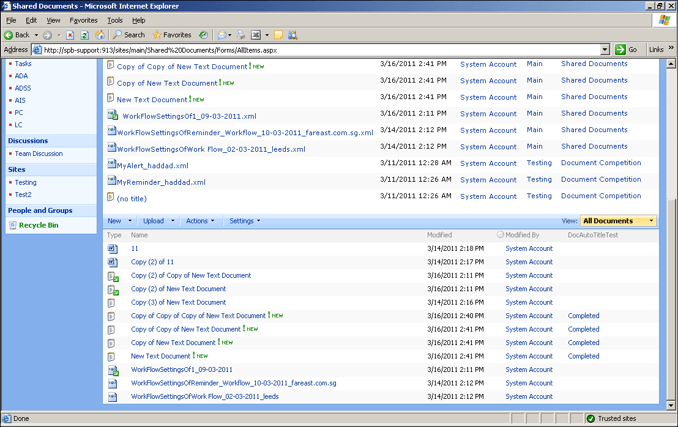The image size is (678, 427).
Task: Click XML file icon next to MyAlert_haddad.xml
Action: [x=111, y=164]
